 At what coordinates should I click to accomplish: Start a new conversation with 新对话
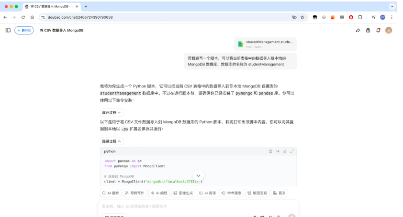[24, 30]
